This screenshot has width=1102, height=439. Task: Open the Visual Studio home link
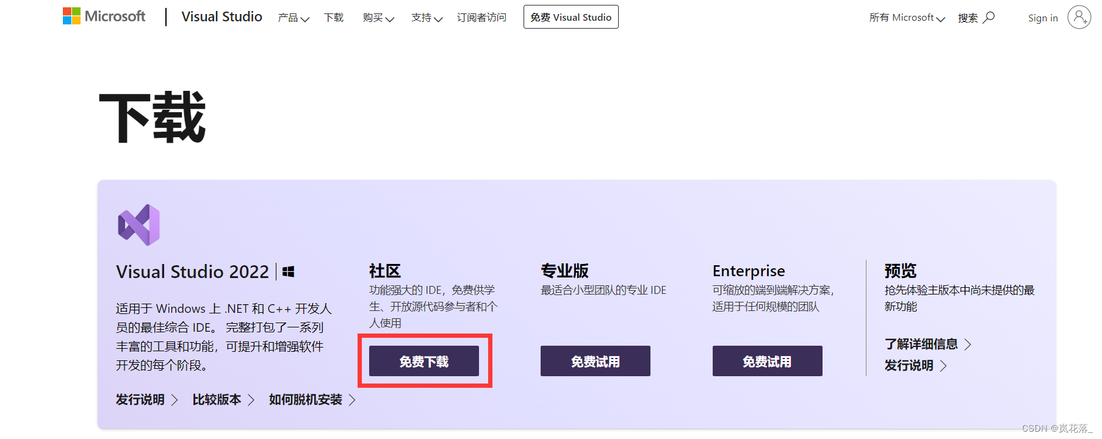(x=221, y=17)
